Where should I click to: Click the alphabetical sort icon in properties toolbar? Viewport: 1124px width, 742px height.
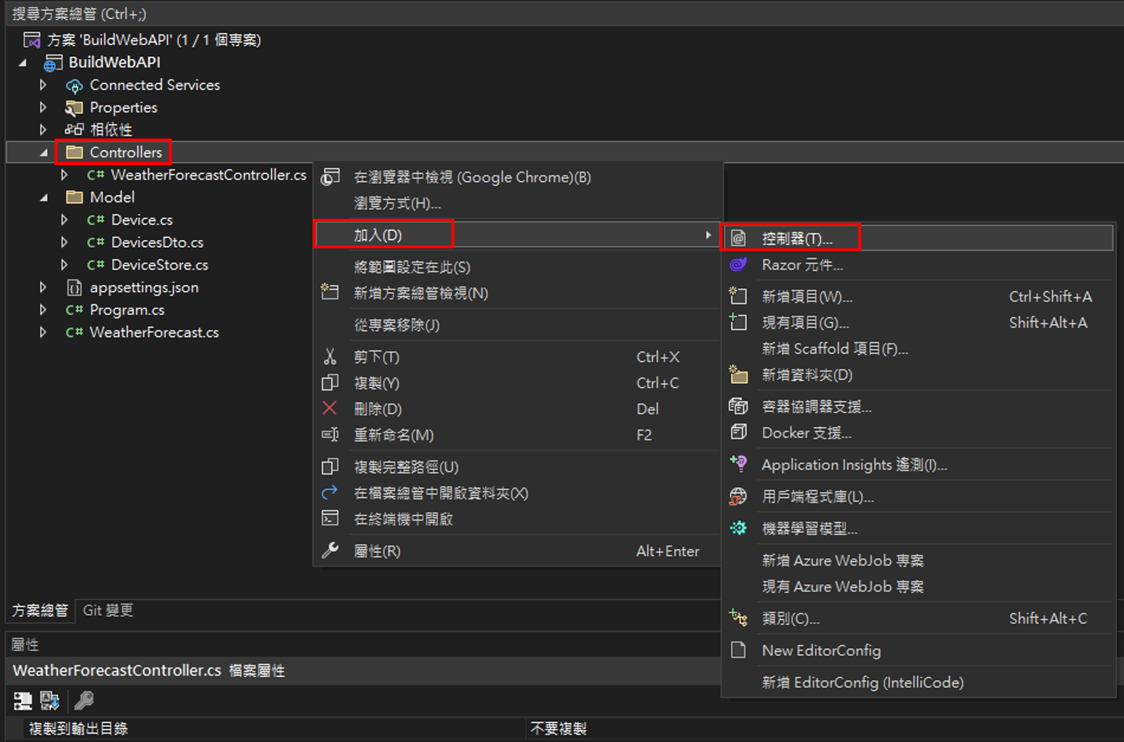click(50, 700)
